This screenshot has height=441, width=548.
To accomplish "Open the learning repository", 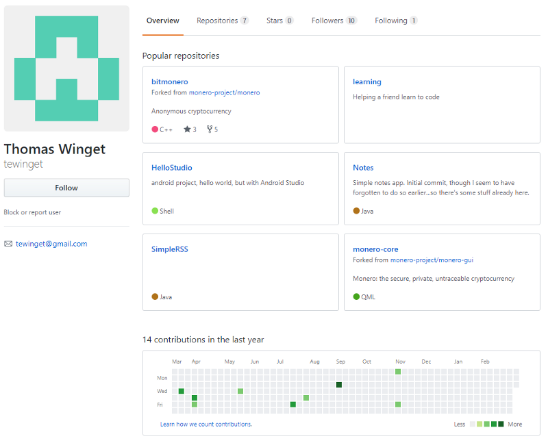I will pos(367,81).
